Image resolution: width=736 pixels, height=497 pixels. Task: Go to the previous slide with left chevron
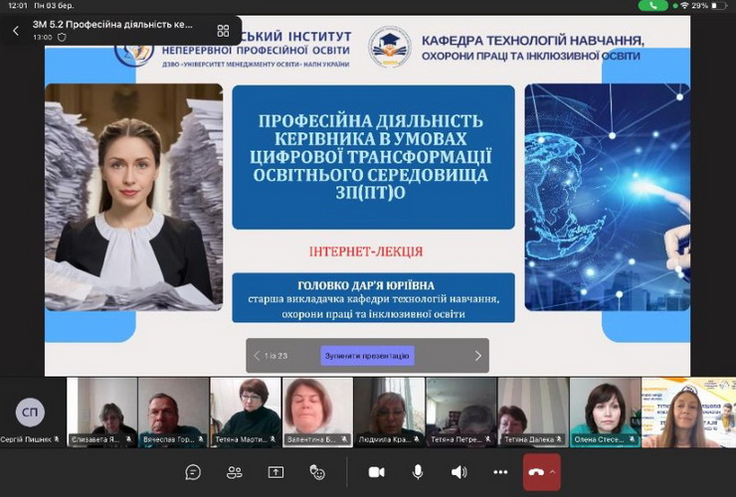(257, 356)
